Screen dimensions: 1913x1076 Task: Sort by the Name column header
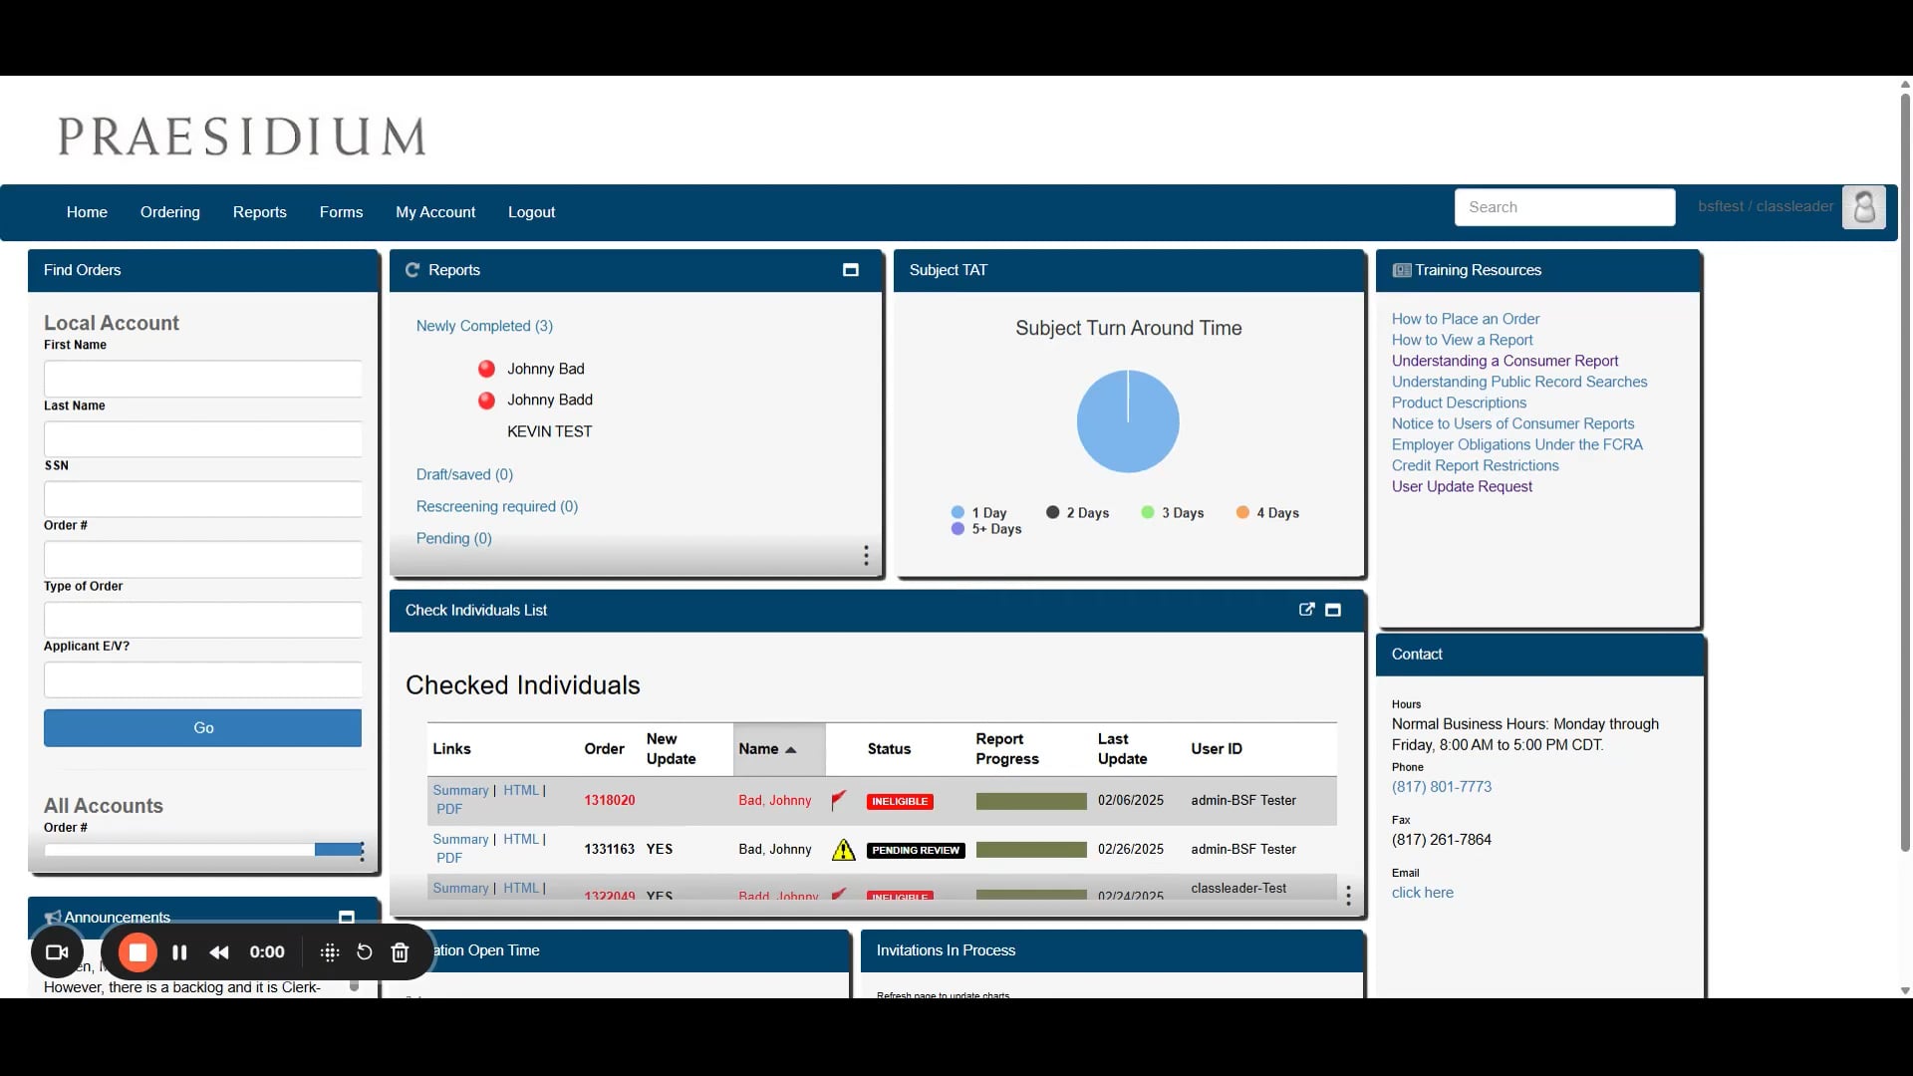766,749
